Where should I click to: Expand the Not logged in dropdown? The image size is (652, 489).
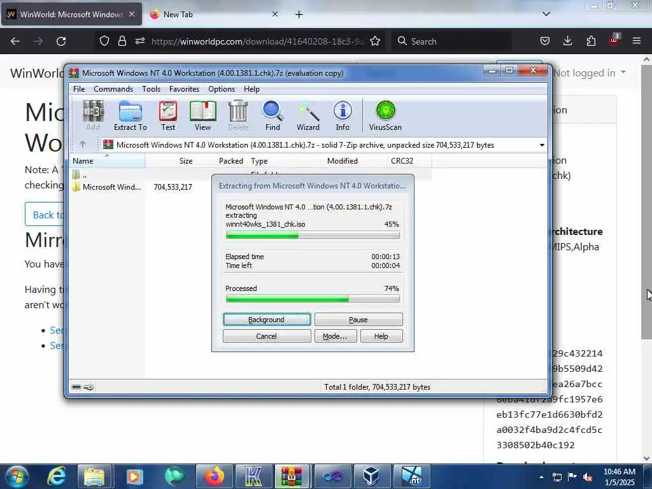click(x=589, y=73)
